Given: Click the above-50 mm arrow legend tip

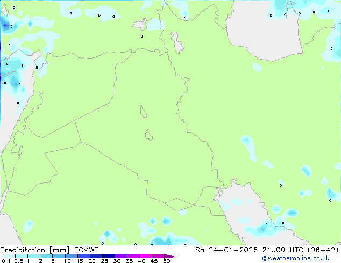Looking at the screenshot, I should [x=170, y=256].
